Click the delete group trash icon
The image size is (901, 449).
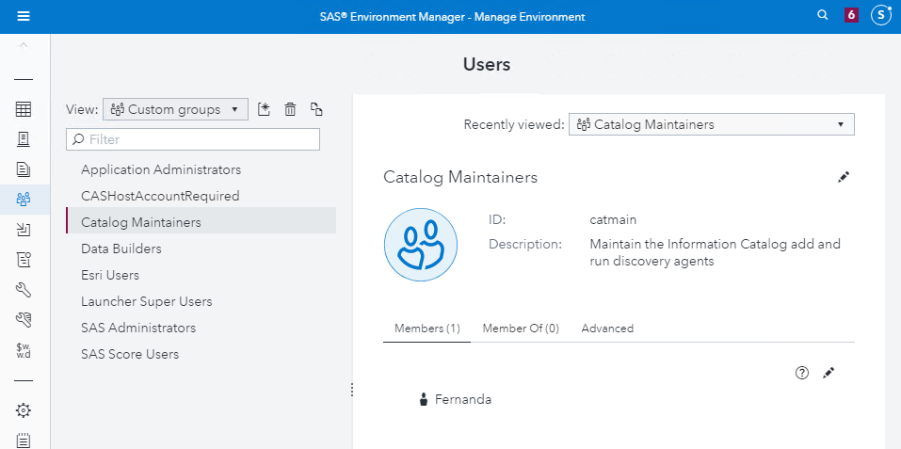tap(290, 110)
